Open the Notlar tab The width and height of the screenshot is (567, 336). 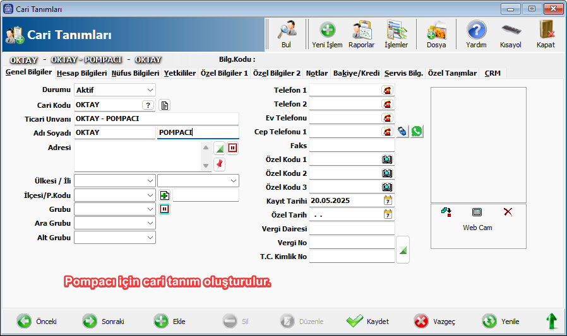317,73
